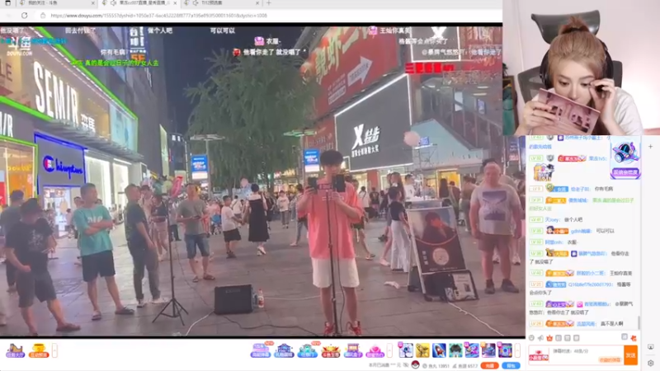Open the tab actions menu icon
660x371 pixels.
pyautogui.click(x=7, y=3)
